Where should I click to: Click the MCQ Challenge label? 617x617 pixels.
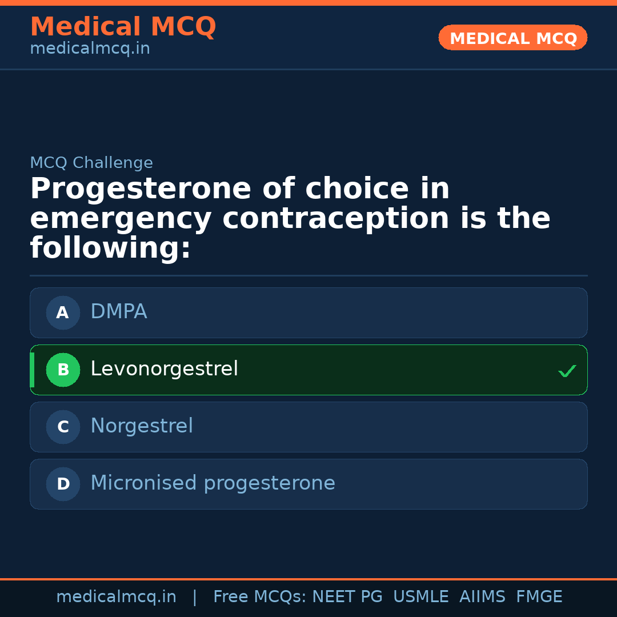91,163
